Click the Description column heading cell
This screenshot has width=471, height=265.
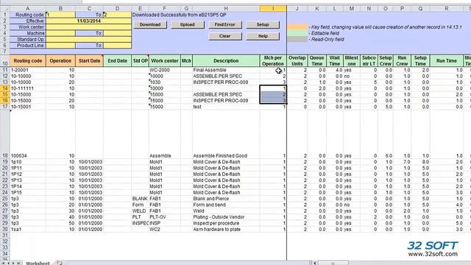[226, 60]
